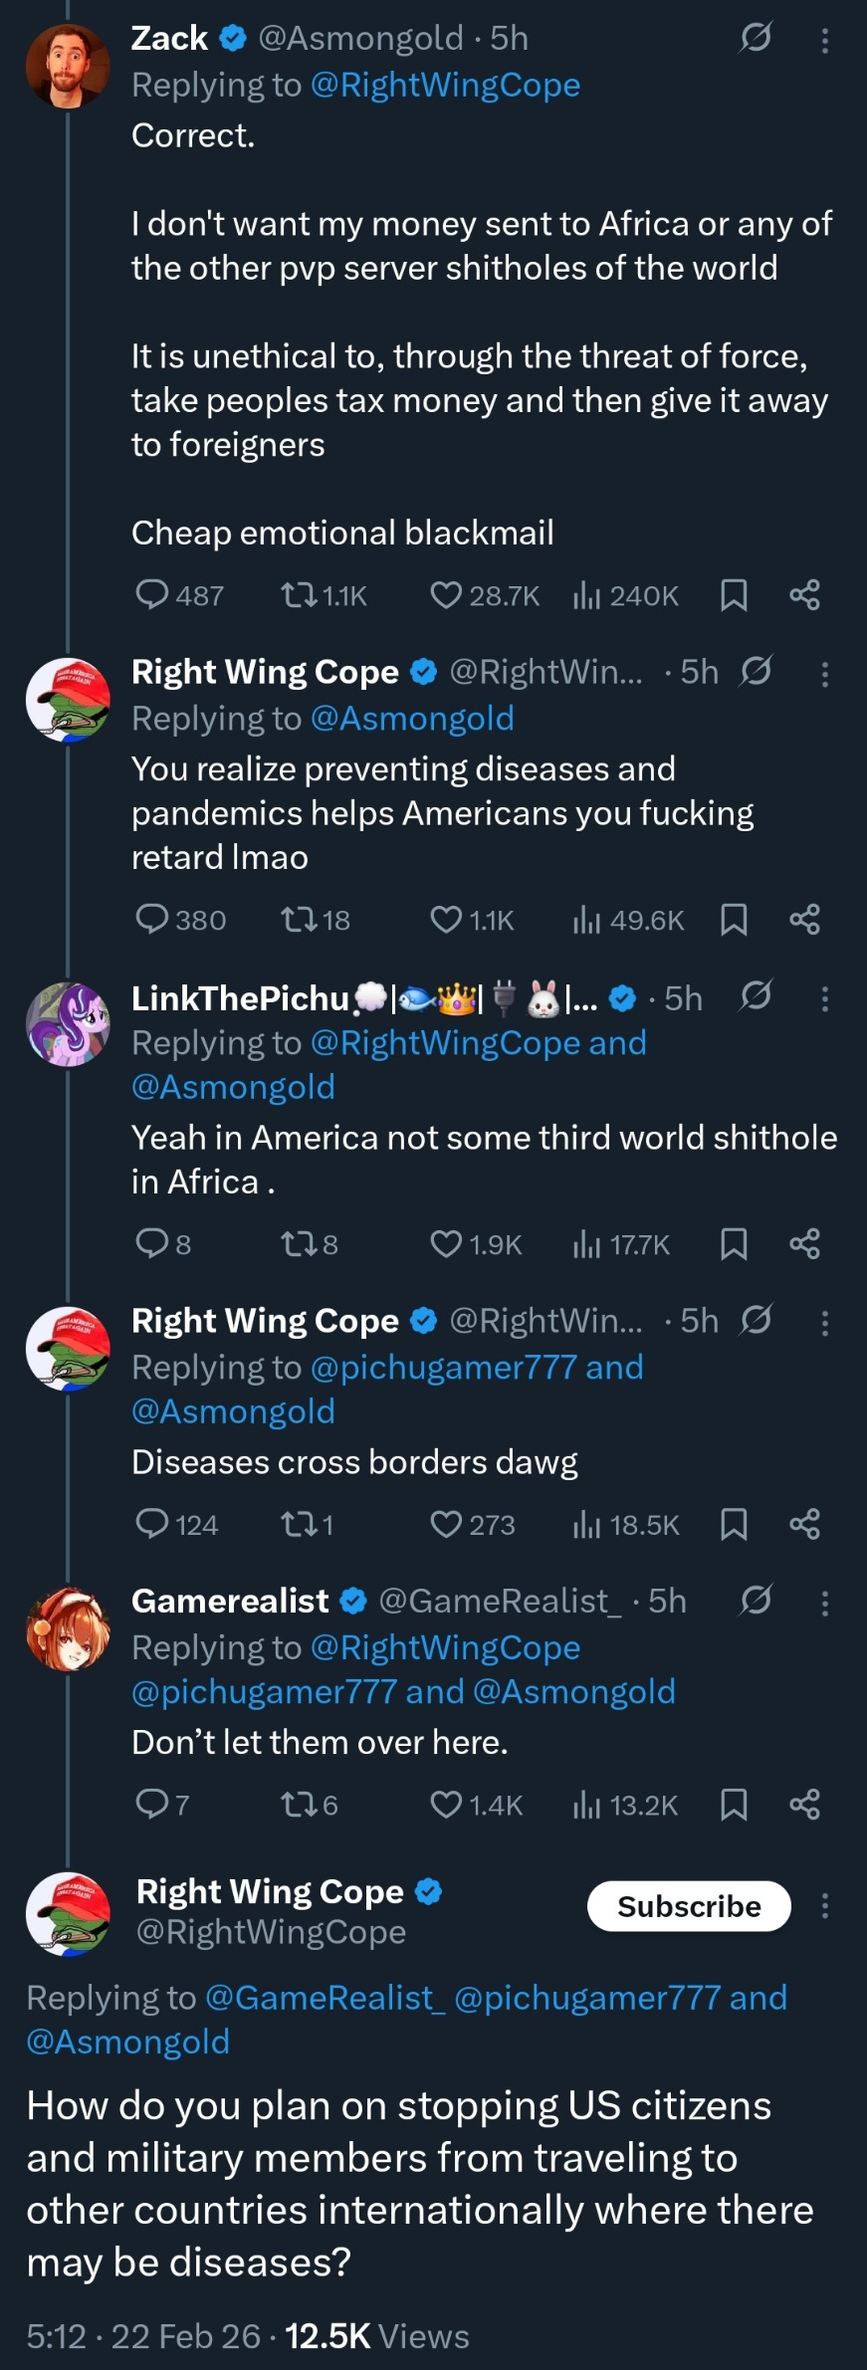This screenshot has width=867, height=2370.
Task: Retweet Zack's post with 1.1K reposts
Action: (x=296, y=595)
